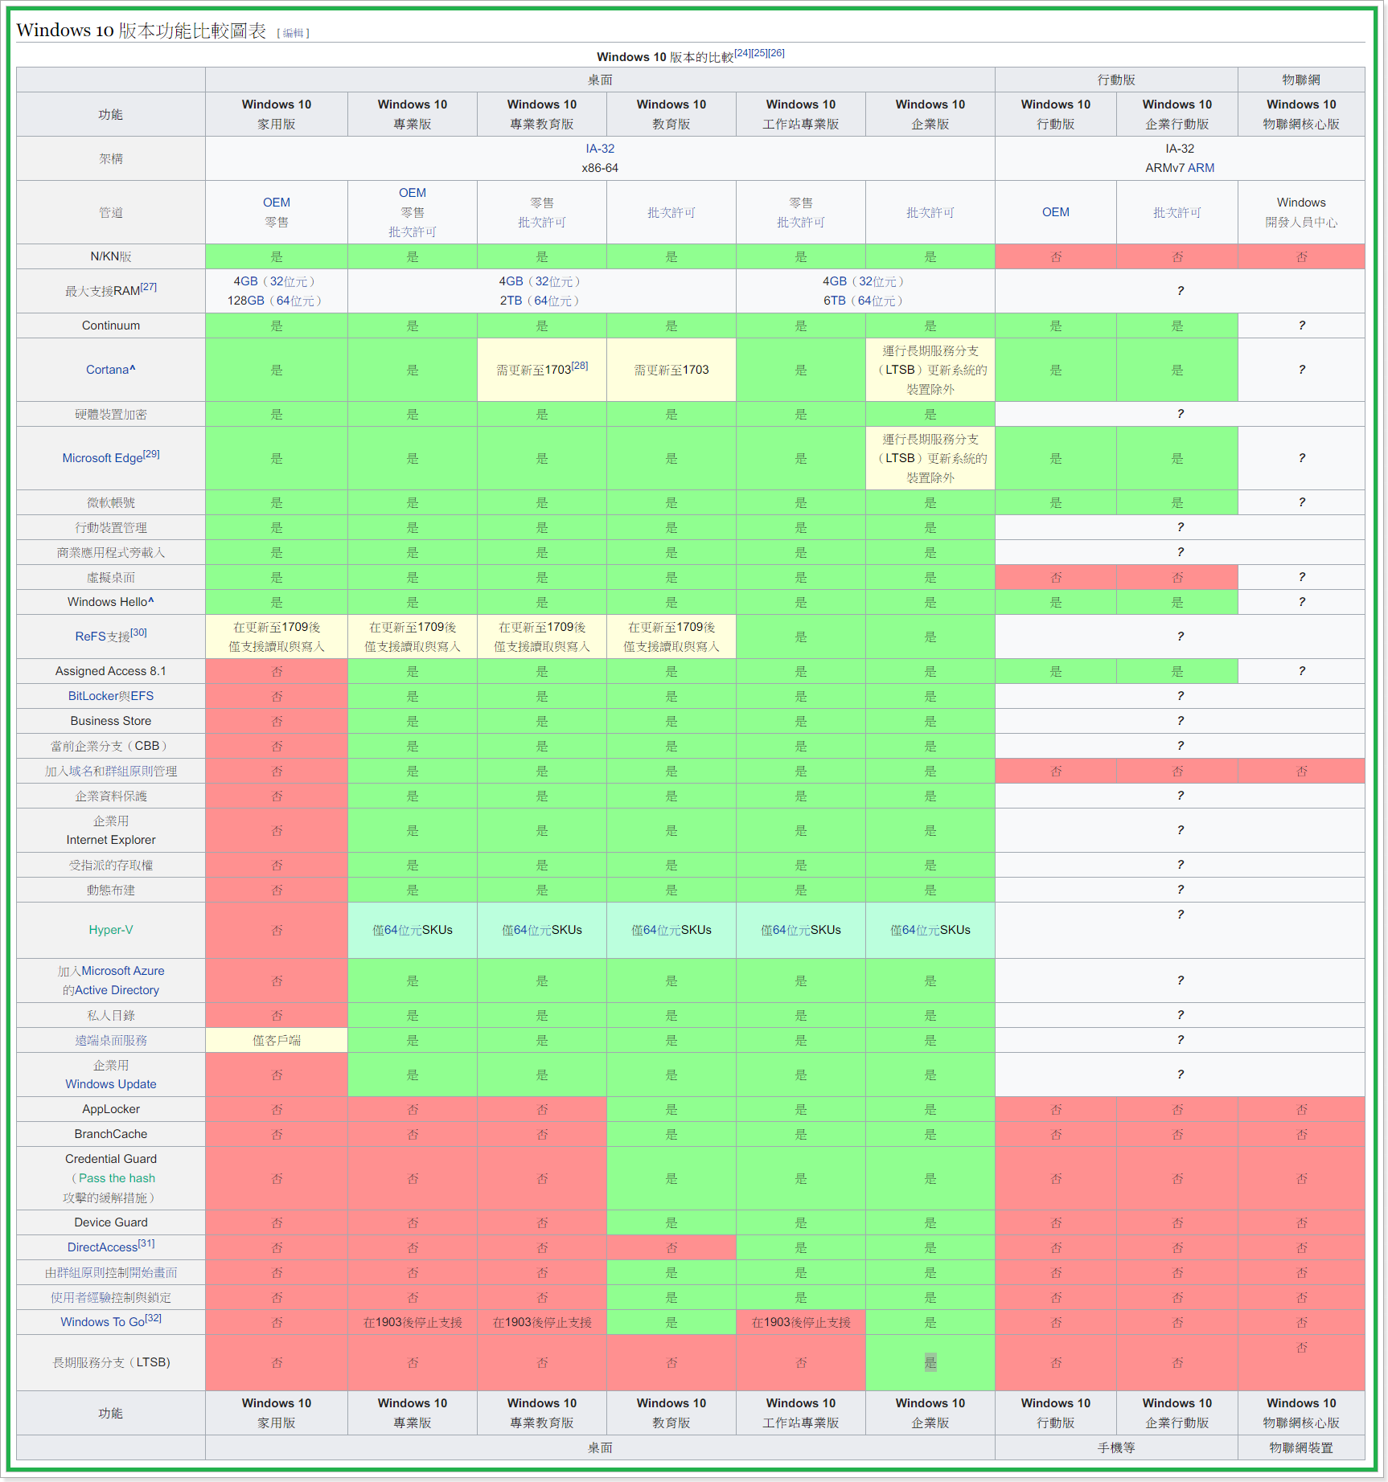Open footnote [27] next to 最大支援RAM
The height and width of the screenshot is (1482, 1388).
tap(149, 287)
